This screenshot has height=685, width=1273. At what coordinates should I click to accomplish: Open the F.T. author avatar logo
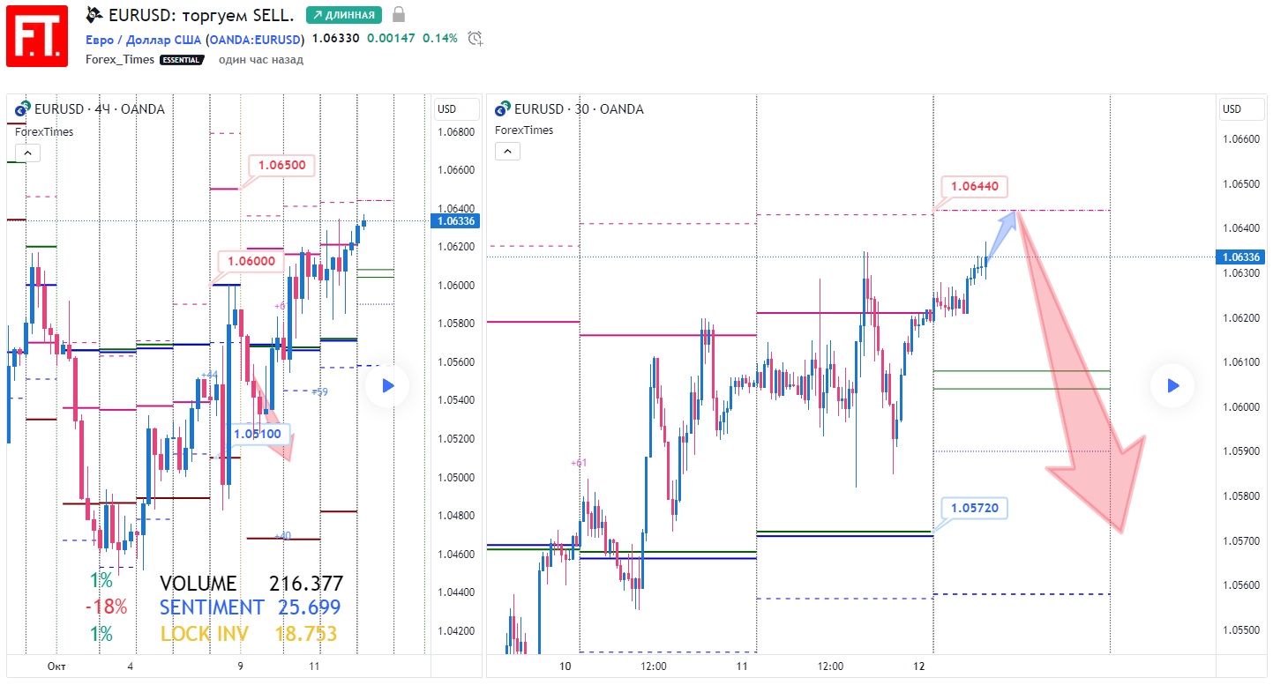pos(37,35)
